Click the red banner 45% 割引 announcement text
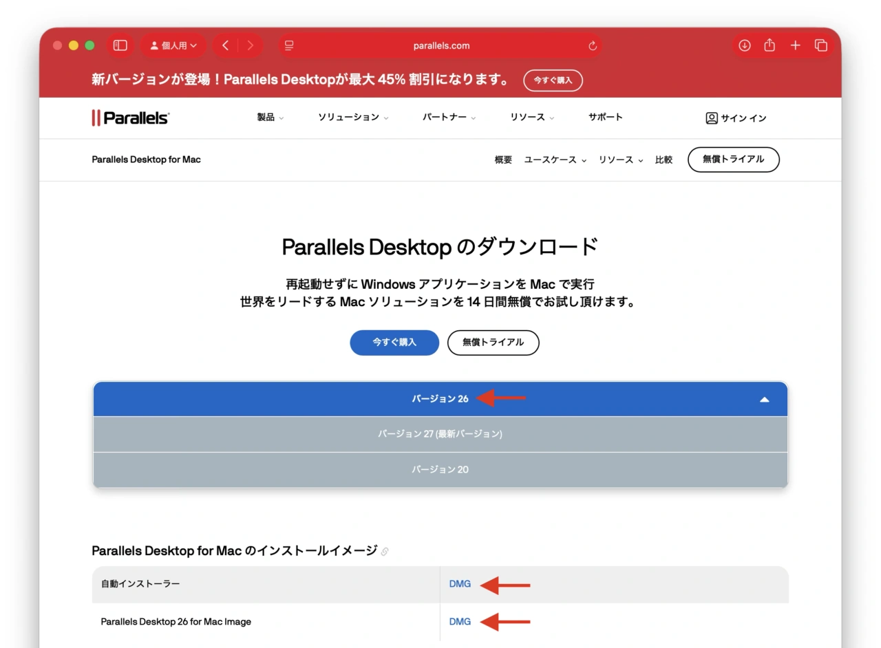The width and height of the screenshot is (881, 648). tap(301, 80)
